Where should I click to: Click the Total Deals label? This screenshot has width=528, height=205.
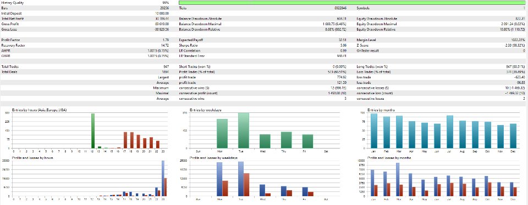(9, 72)
